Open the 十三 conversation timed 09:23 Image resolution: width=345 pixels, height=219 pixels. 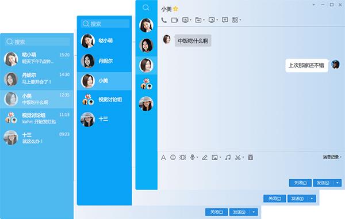pos(37,138)
